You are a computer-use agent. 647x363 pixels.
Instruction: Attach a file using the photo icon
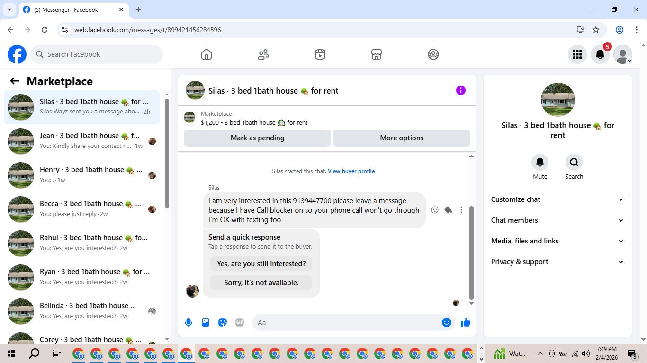click(206, 322)
